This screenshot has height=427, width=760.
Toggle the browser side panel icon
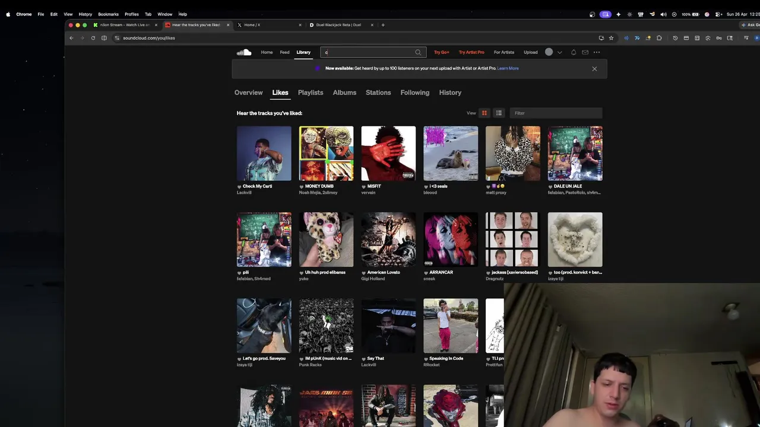(x=104, y=38)
